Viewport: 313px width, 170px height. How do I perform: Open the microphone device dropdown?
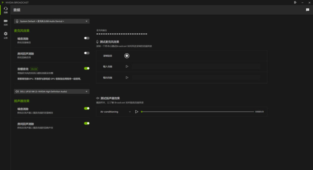point(52,21)
